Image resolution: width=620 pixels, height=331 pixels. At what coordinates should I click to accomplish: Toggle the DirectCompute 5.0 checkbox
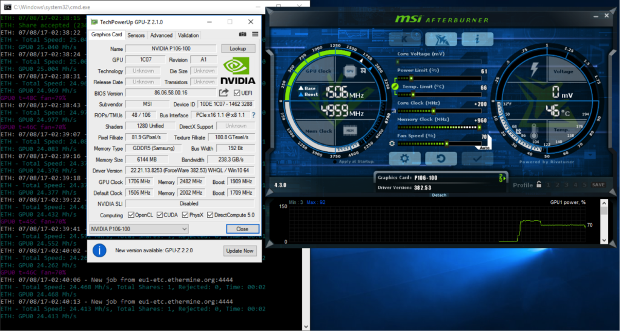pyautogui.click(x=210, y=215)
